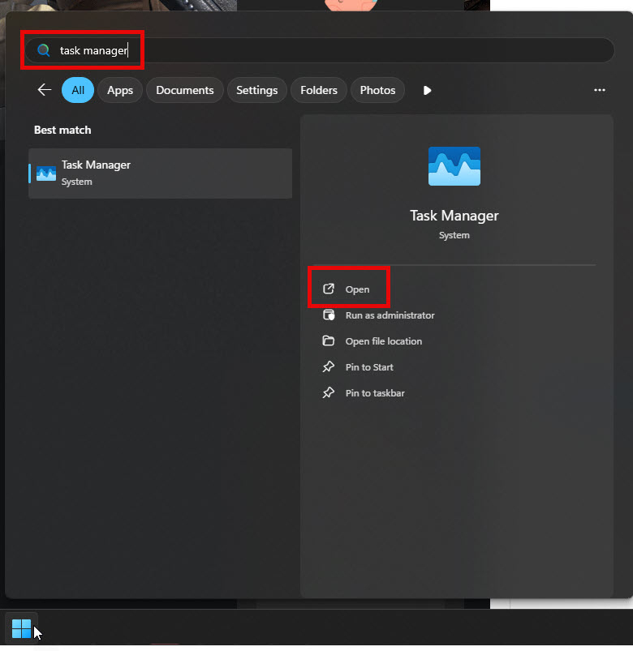Show more filters with the play arrow
Screen dimensions: 633x651
pos(427,90)
